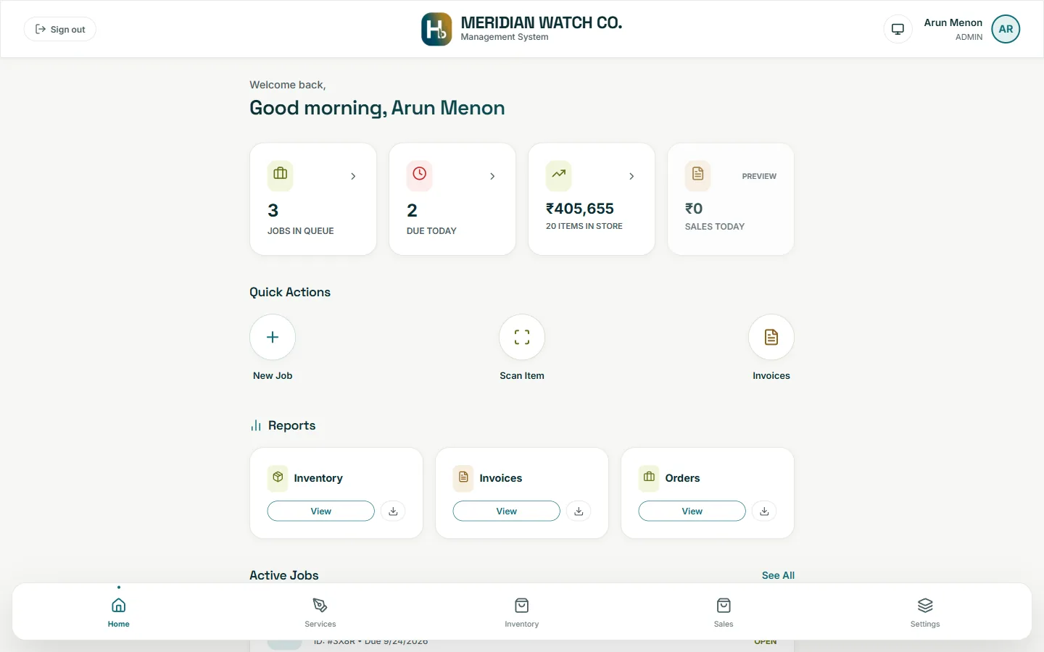The height and width of the screenshot is (652, 1044).
Task: Expand the Jobs in Queue card chevron
Action: [x=353, y=176]
